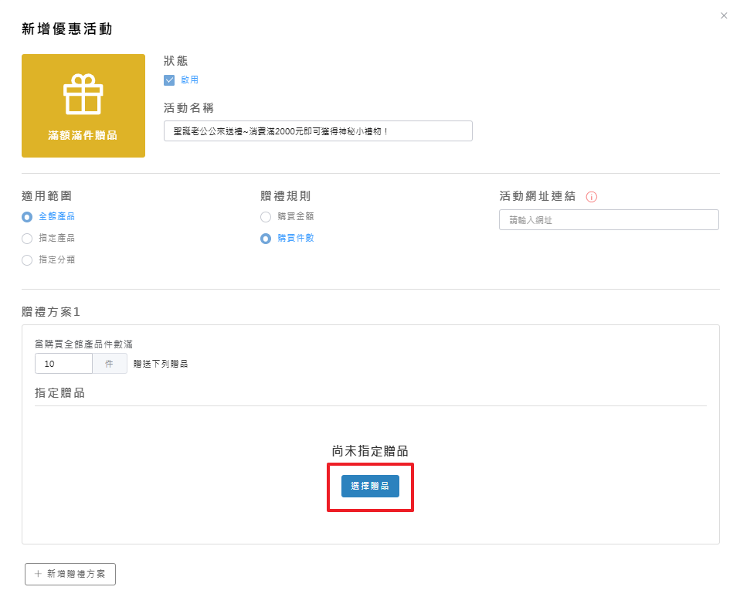
Task: Click the 贈禮方案1 section heading
Action: click(51, 312)
